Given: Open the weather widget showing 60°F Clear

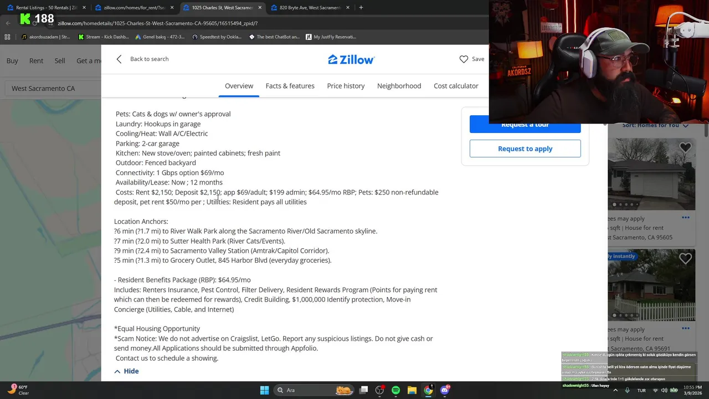Looking at the screenshot, I should 18,390.
